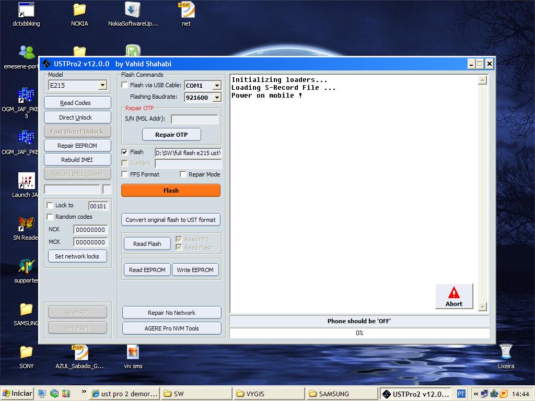Open the SONY desktop folder
The height and width of the screenshot is (401, 535).
pos(26,357)
